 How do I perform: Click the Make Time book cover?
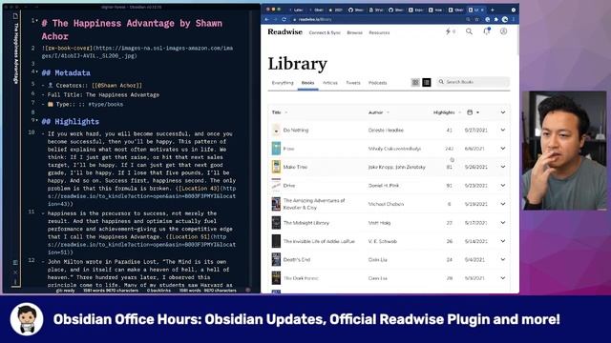(276, 167)
